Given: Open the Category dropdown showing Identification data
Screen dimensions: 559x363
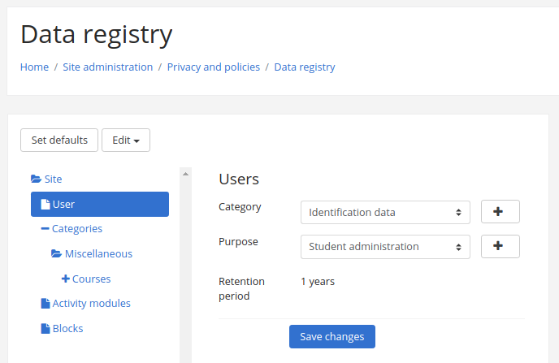Looking at the screenshot, I should pos(384,213).
